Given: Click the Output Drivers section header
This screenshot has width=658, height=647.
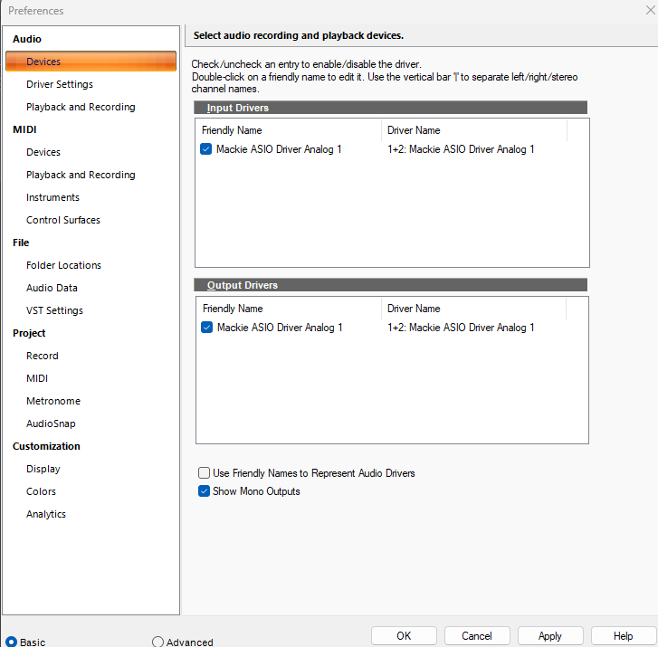Looking at the screenshot, I should pos(390,285).
